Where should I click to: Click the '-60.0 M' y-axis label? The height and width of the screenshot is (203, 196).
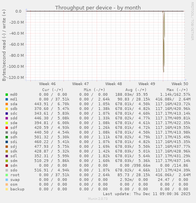[17, 45]
